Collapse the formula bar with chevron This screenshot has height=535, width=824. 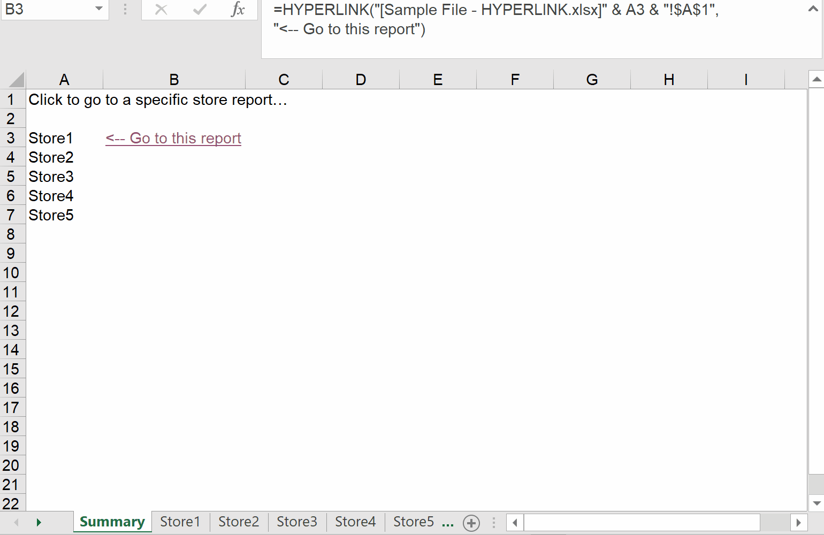pos(813,9)
